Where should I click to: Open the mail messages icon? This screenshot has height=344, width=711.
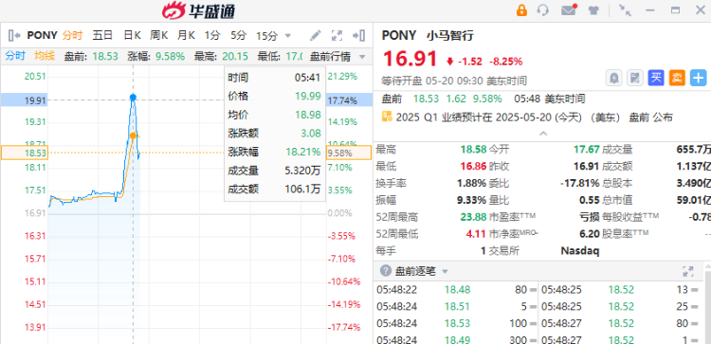pos(569,10)
